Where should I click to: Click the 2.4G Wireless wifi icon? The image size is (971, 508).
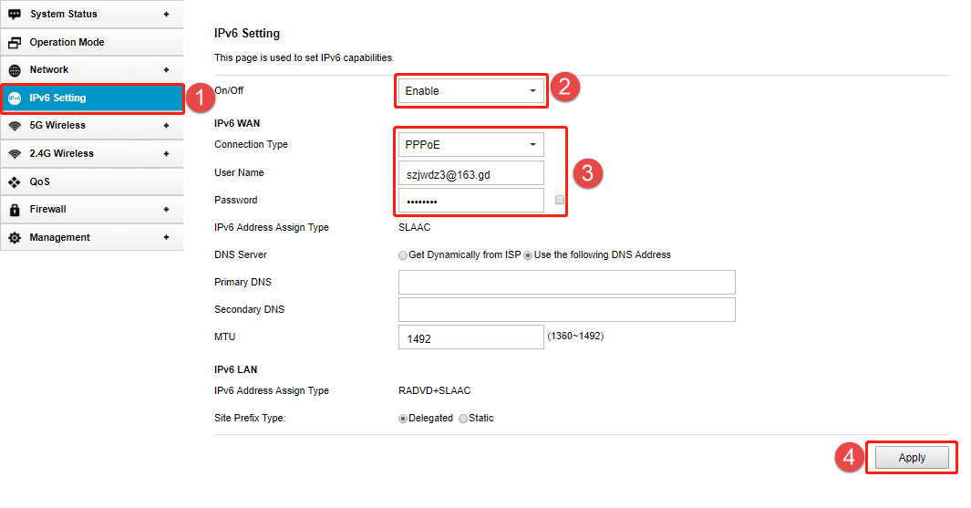pyautogui.click(x=15, y=154)
